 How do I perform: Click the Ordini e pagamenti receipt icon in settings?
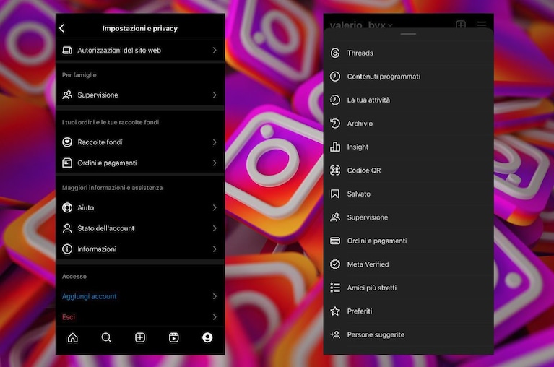click(x=67, y=163)
